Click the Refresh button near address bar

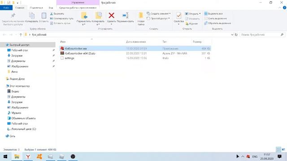[236, 35]
